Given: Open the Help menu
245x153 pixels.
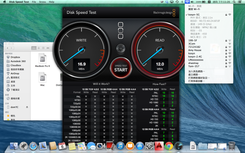Looking at the screenshot, I should click(x=51, y=2).
